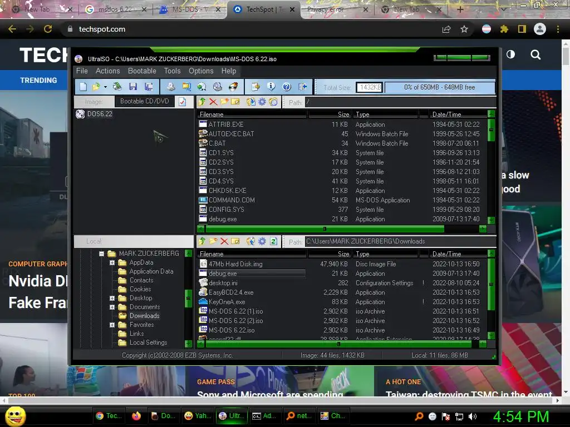Expand the Documents folder node

click(x=112, y=307)
